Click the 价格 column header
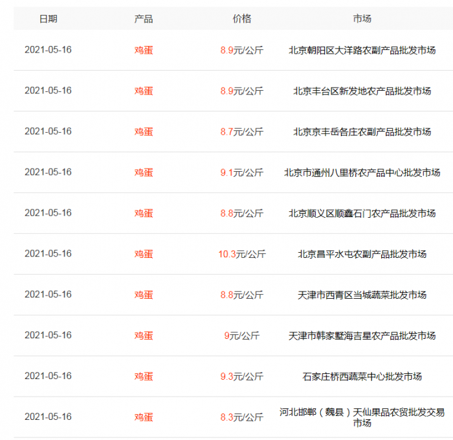The height and width of the screenshot is (440, 453). 242,19
